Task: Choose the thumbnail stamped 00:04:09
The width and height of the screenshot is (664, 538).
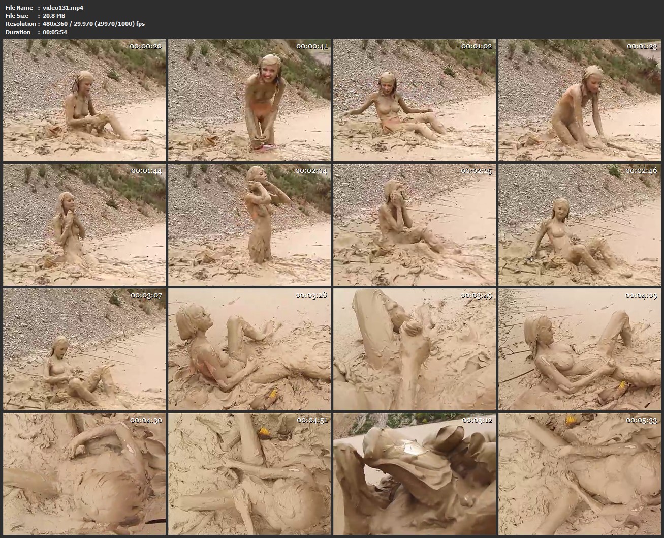Action: click(580, 349)
